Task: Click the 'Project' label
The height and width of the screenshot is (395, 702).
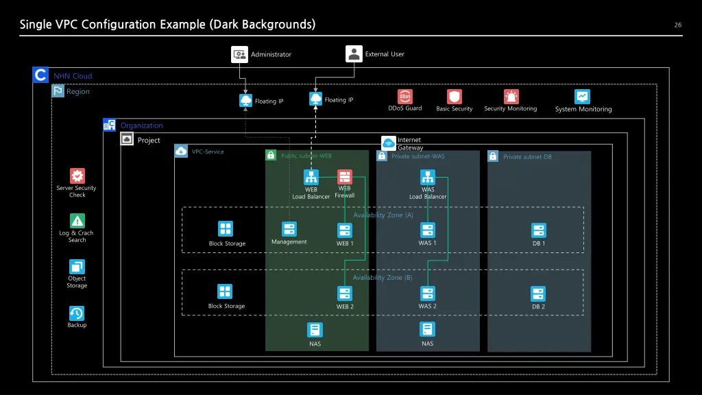Action: point(149,140)
